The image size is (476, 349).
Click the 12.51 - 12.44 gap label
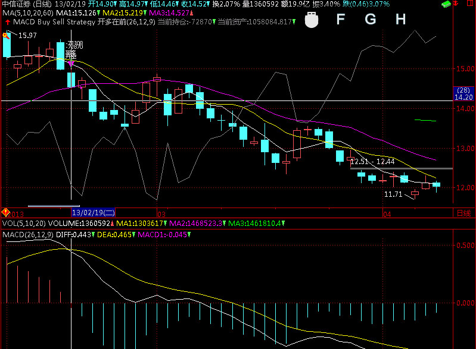[x=372, y=162]
